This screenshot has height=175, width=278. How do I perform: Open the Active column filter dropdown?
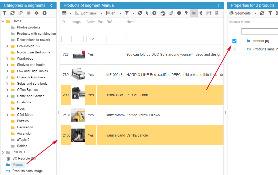[x=91, y=39]
